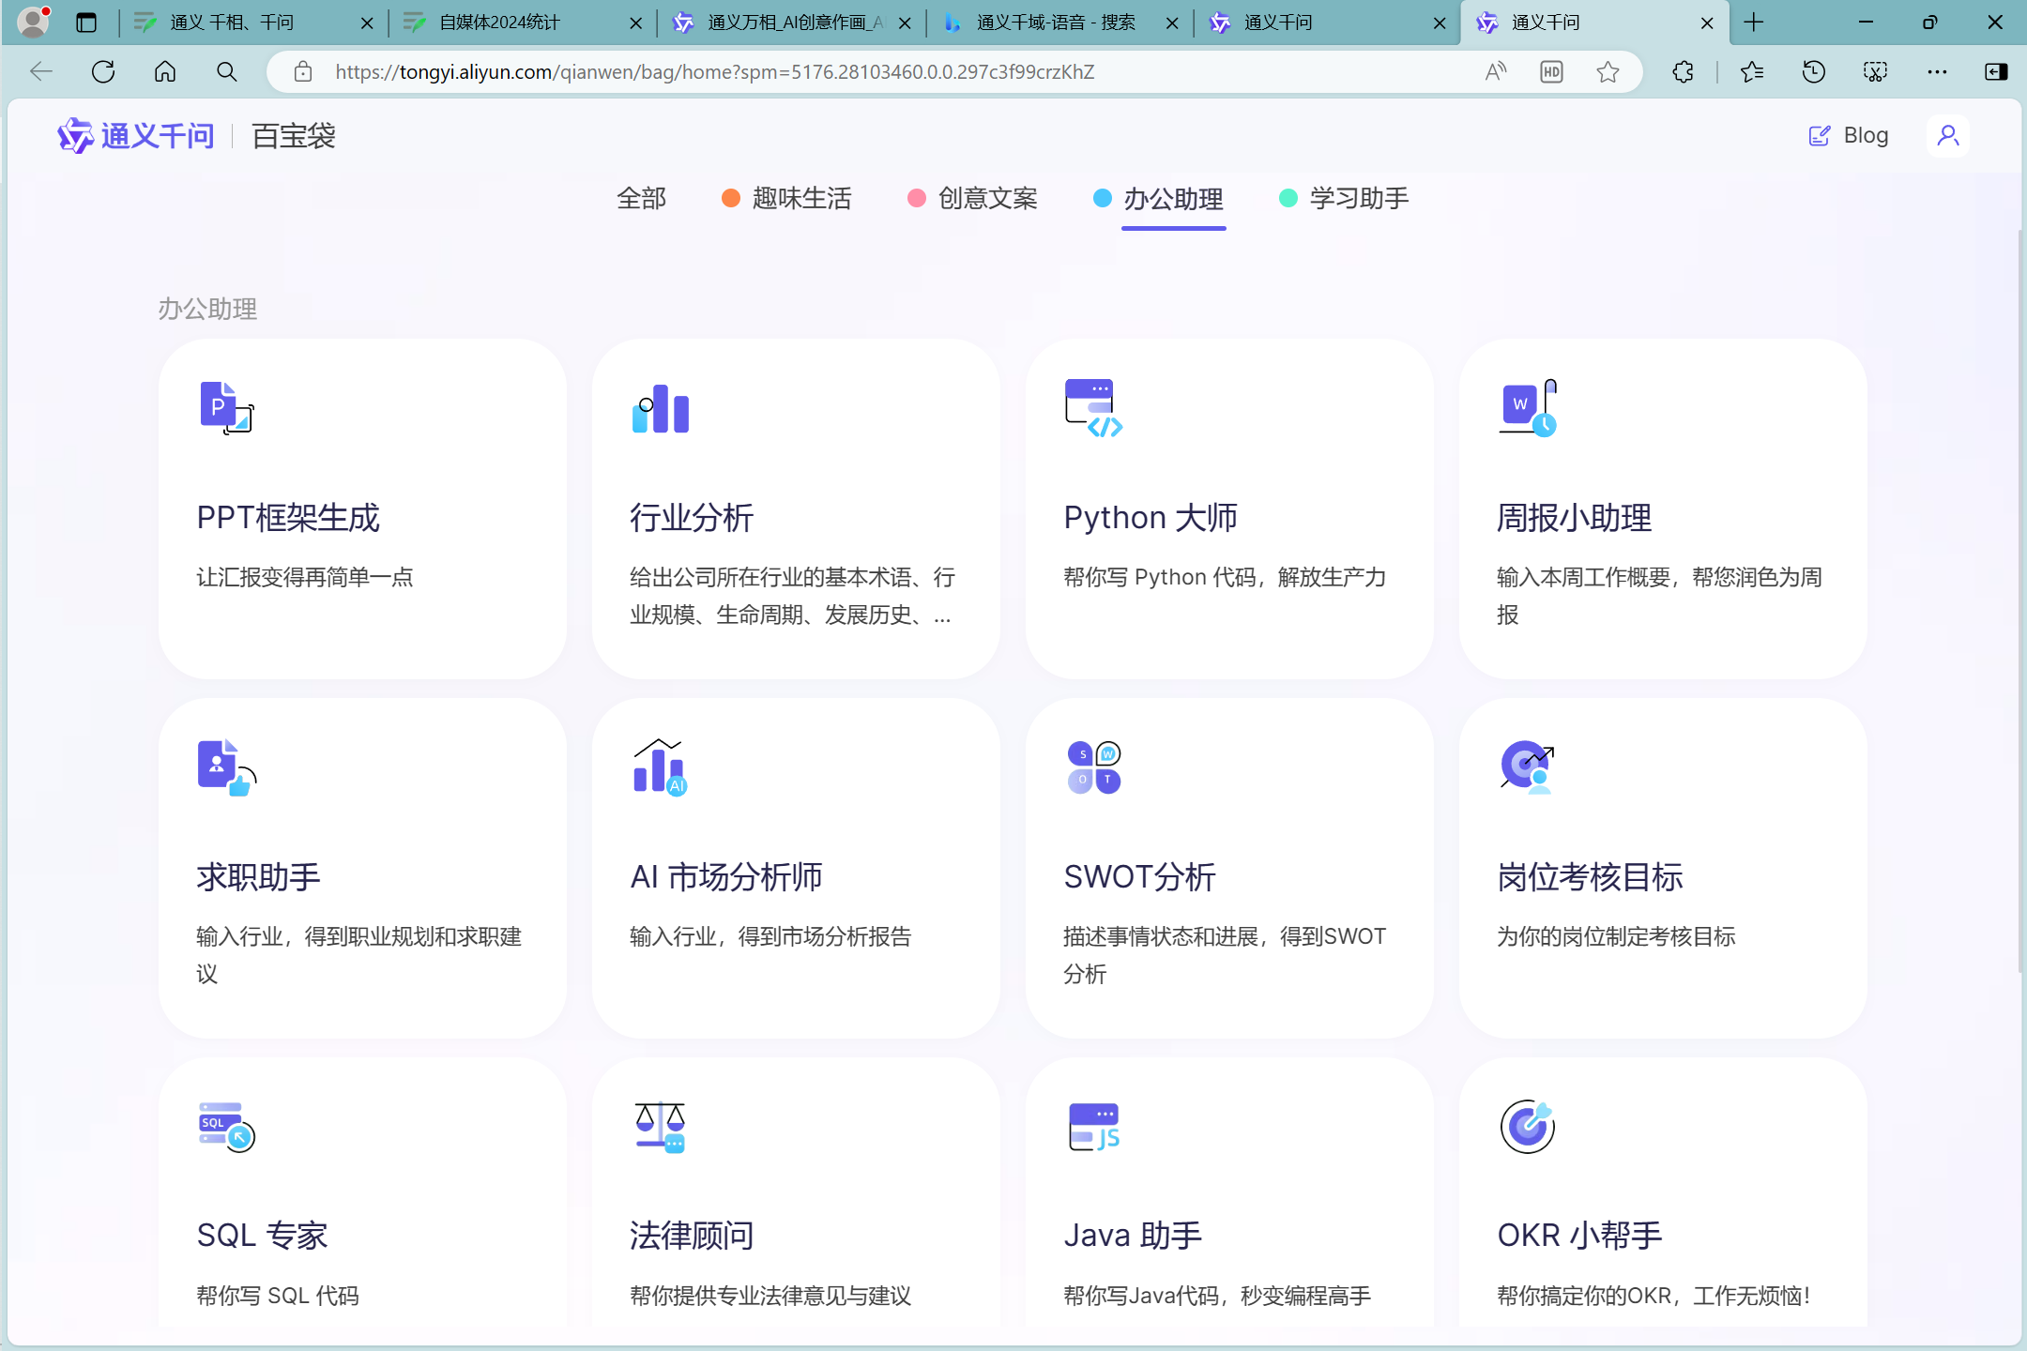Open the user profile avatar icon

pos(1948,136)
